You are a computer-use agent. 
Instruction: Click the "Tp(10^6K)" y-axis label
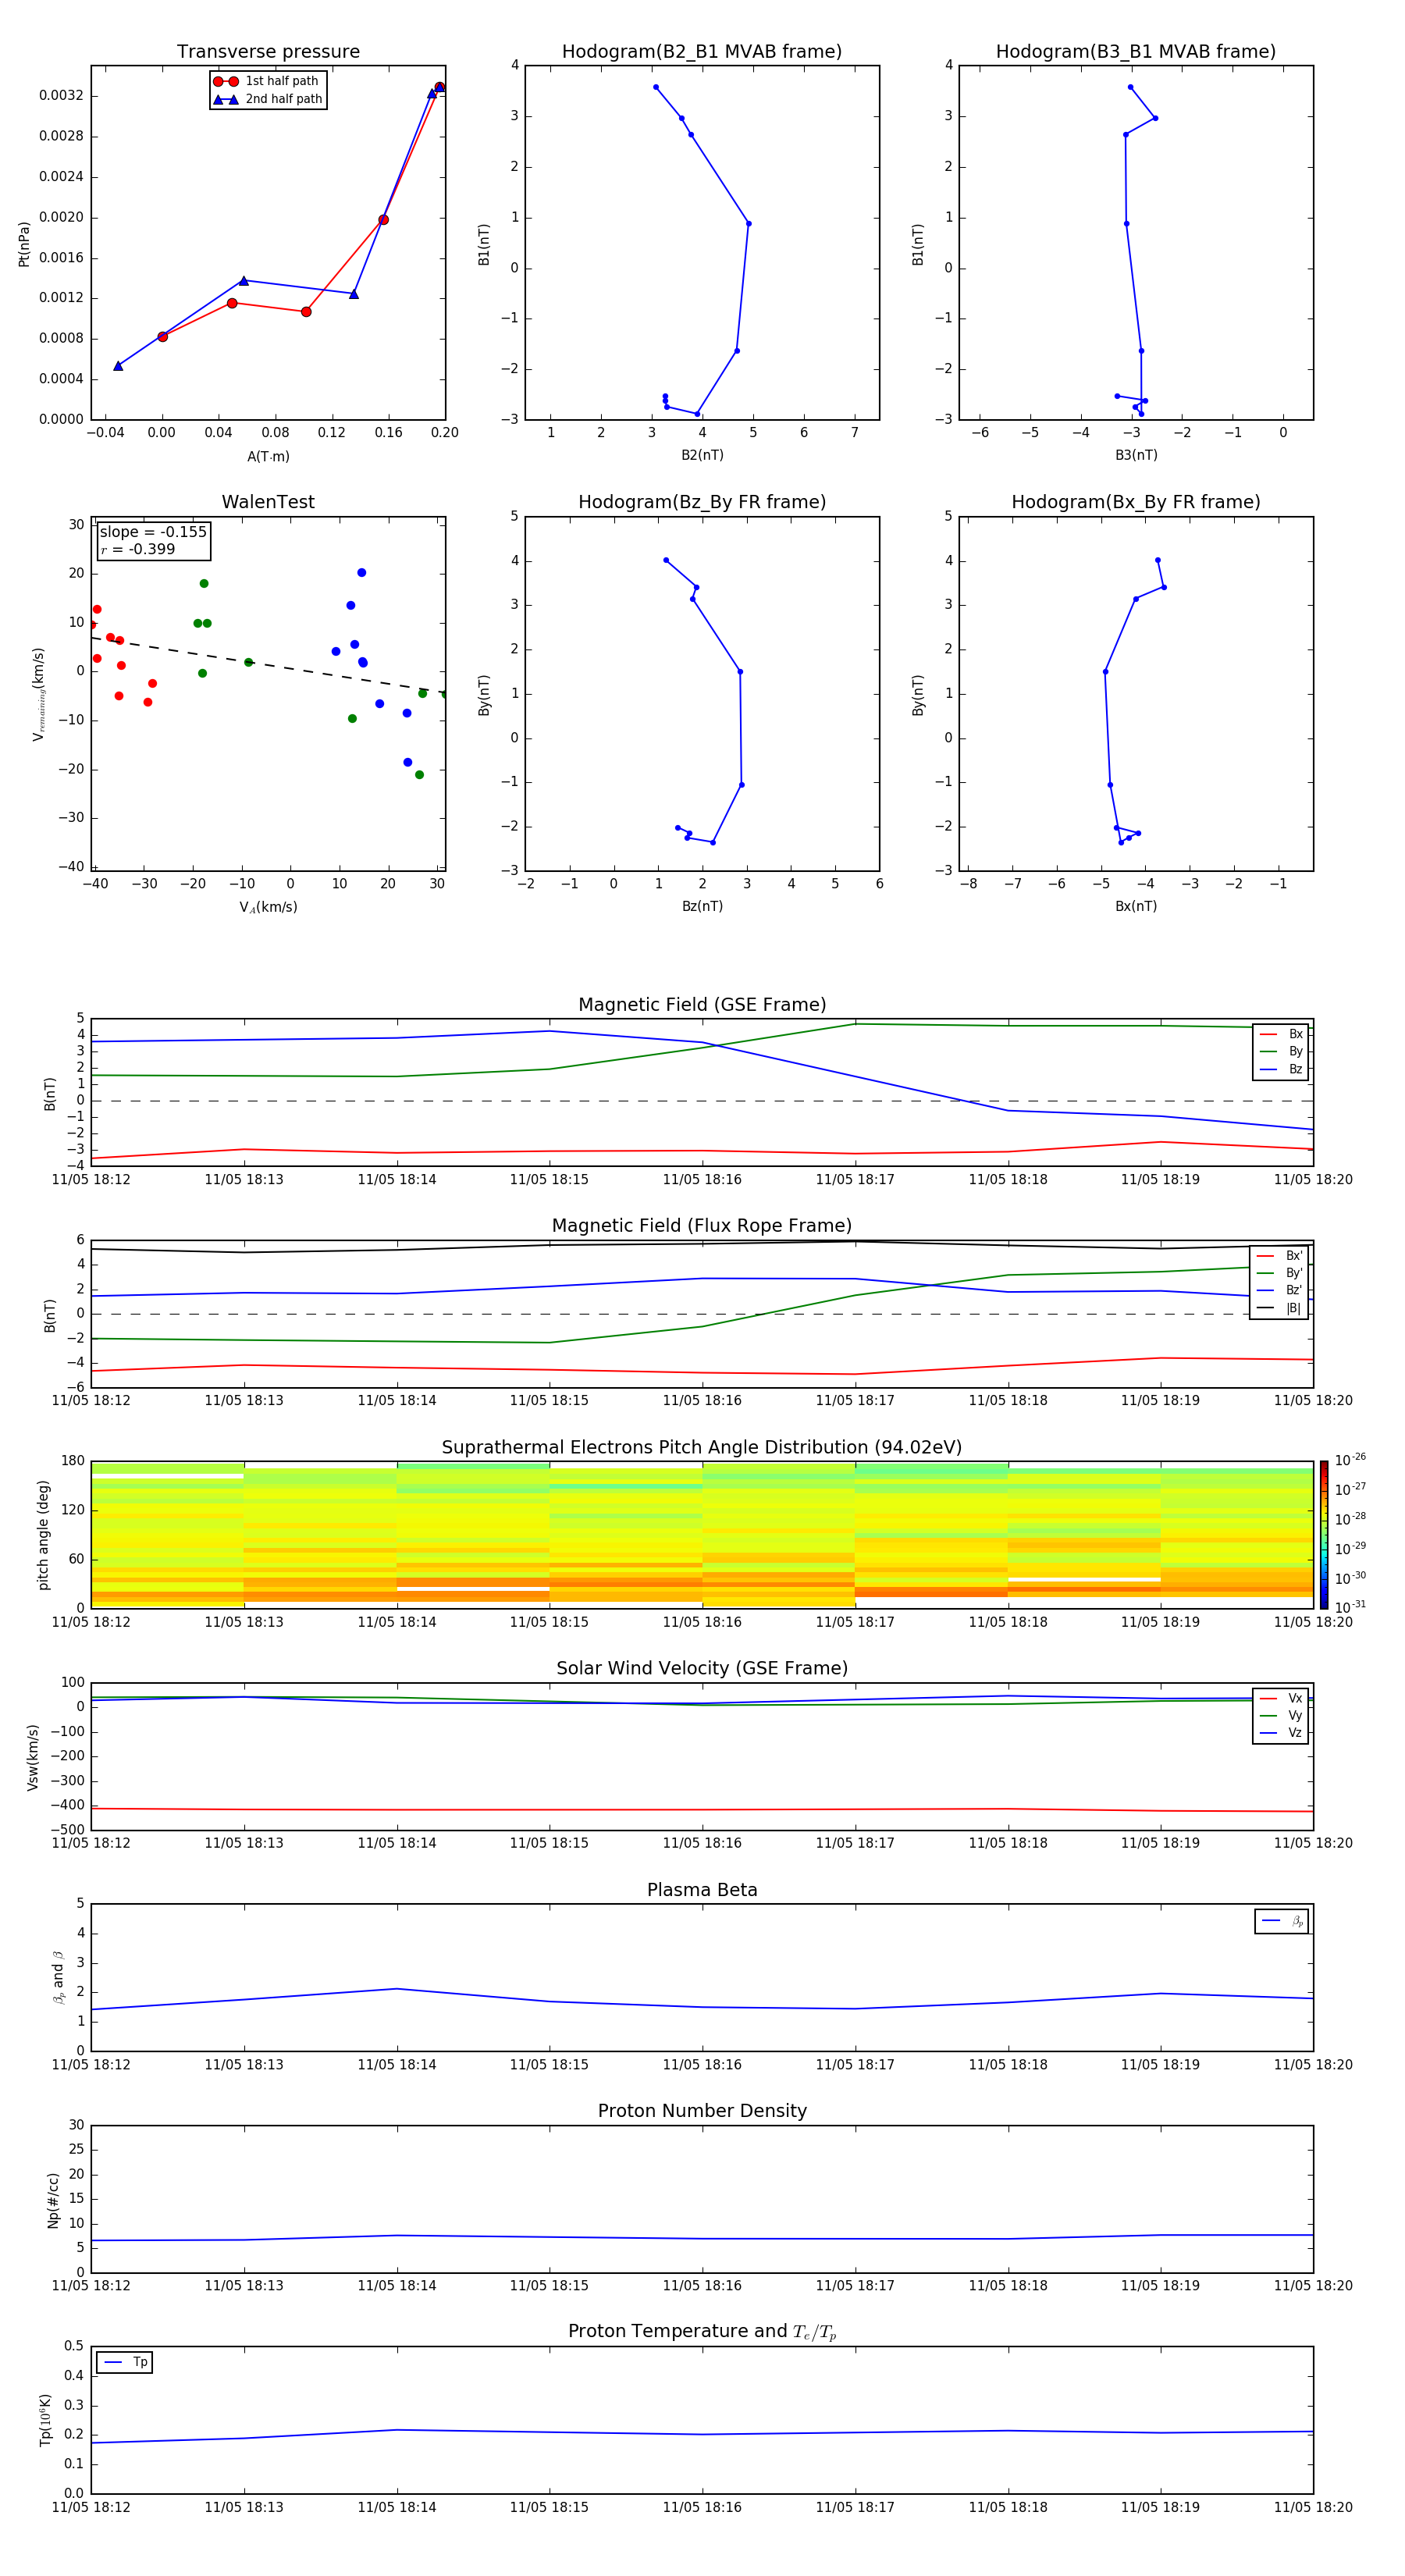tap(45, 2420)
